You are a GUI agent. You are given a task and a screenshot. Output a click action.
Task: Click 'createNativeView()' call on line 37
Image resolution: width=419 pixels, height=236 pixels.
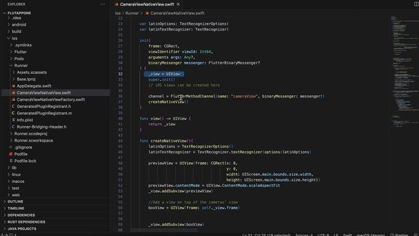168,102
